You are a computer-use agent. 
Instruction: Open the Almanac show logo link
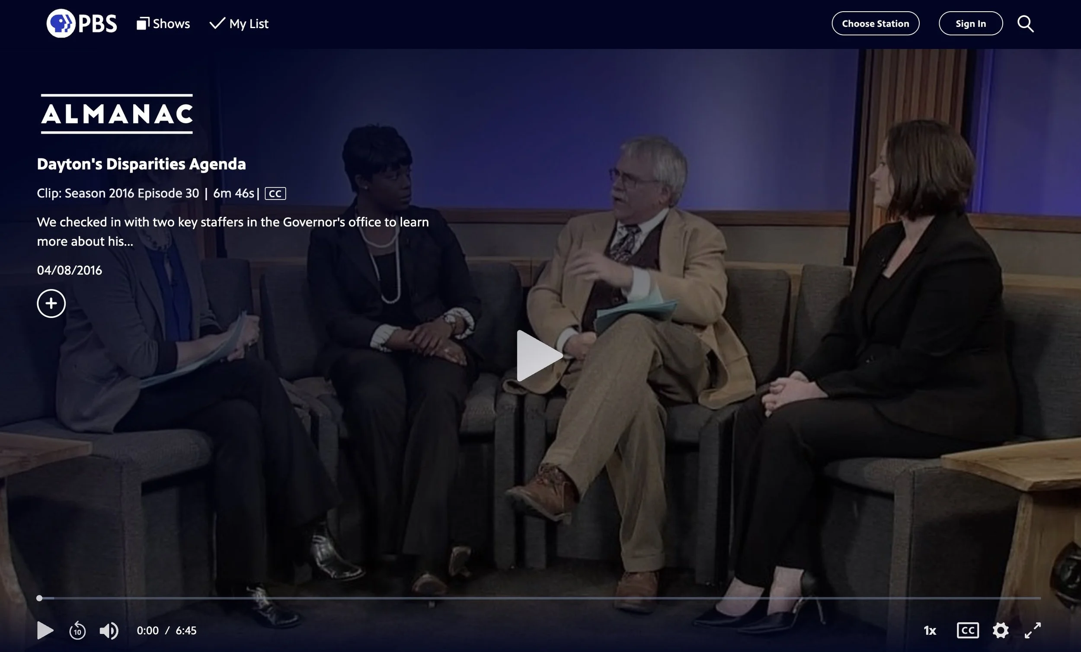coord(117,114)
